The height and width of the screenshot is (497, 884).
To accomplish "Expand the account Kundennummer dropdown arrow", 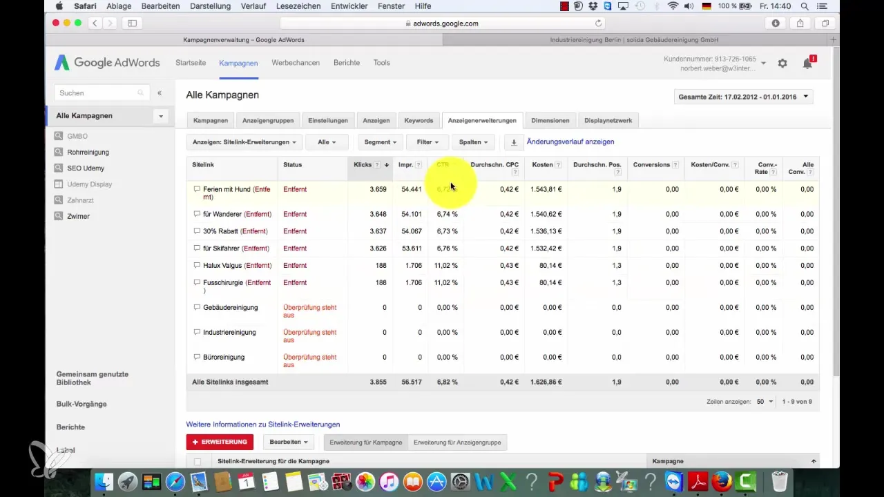I will (763, 63).
